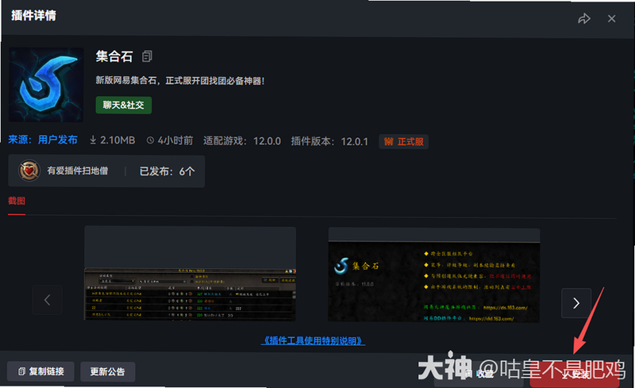The image size is (635, 388).
Task: Click the 收藏 favorite button
Action: [480, 375]
